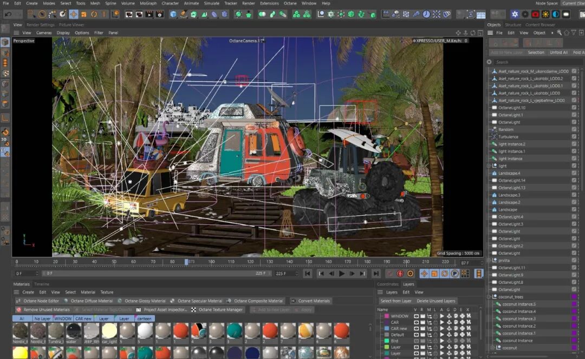Toggle layer checkbox of Landscape.4
Viewport: 585px width, 359px height.
(574, 173)
